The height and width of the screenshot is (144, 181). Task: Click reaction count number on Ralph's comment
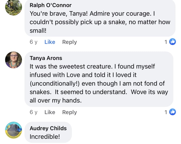click(166, 42)
